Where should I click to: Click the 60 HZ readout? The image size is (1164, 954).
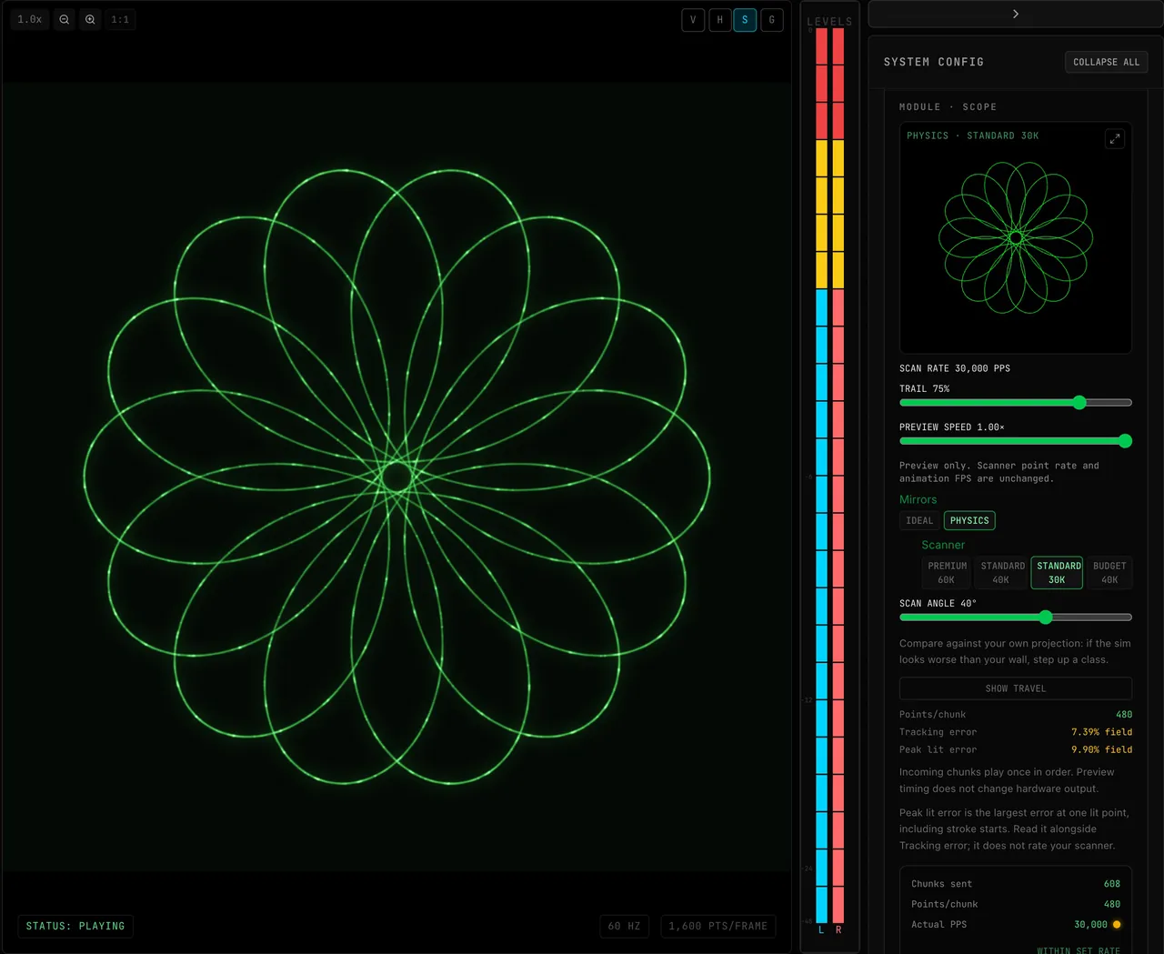tap(623, 926)
